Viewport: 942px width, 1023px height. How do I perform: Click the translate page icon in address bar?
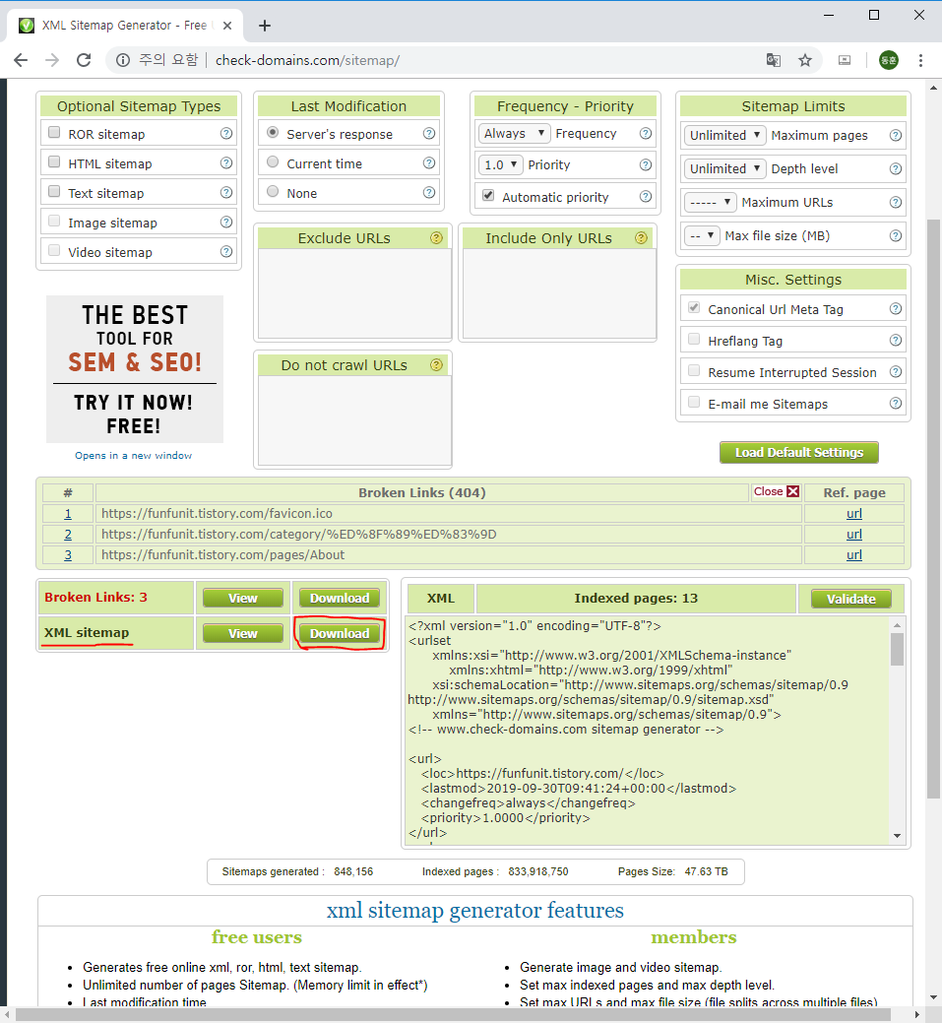pyautogui.click(x=774, y=61)
